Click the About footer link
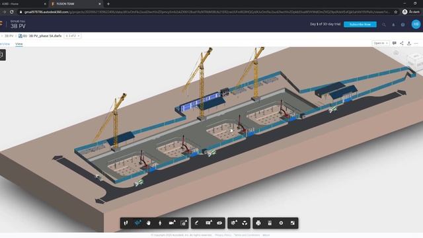Image resolution: width=423 pixels, height=238 pixels. [x=266, y=235]
